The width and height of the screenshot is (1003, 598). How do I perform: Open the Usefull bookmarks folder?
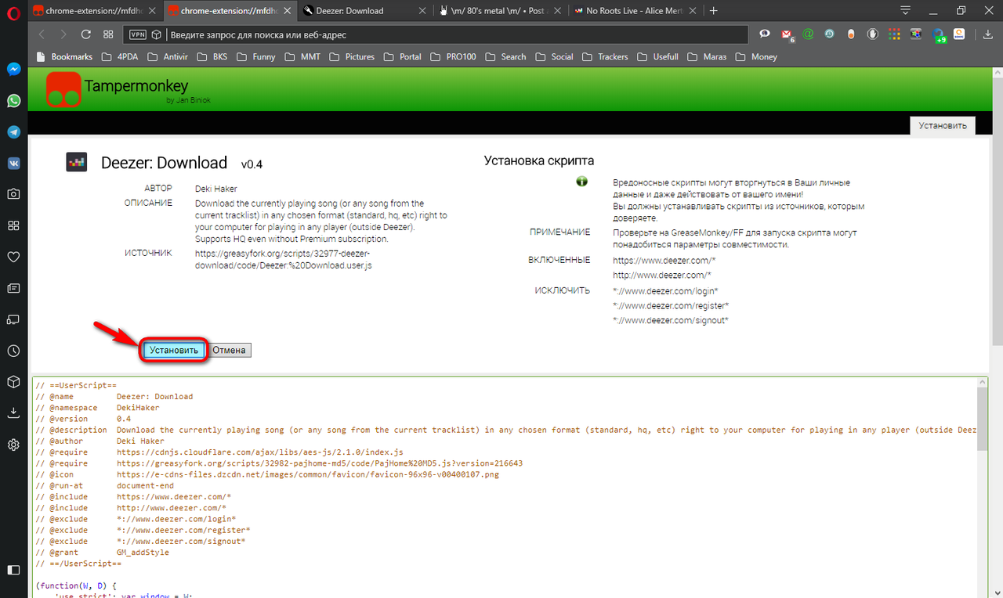657,56
